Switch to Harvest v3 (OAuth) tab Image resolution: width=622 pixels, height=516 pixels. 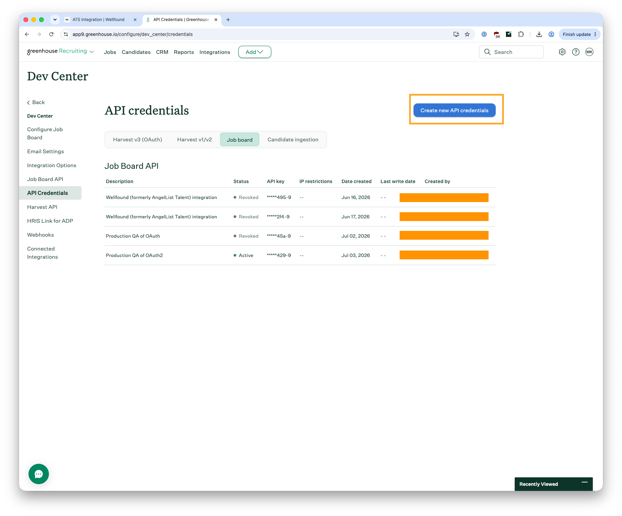coord(138,140)
